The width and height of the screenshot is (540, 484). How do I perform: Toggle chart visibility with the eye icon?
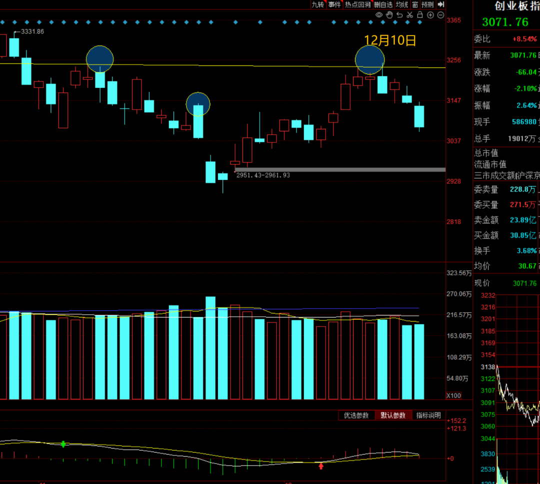379,15
